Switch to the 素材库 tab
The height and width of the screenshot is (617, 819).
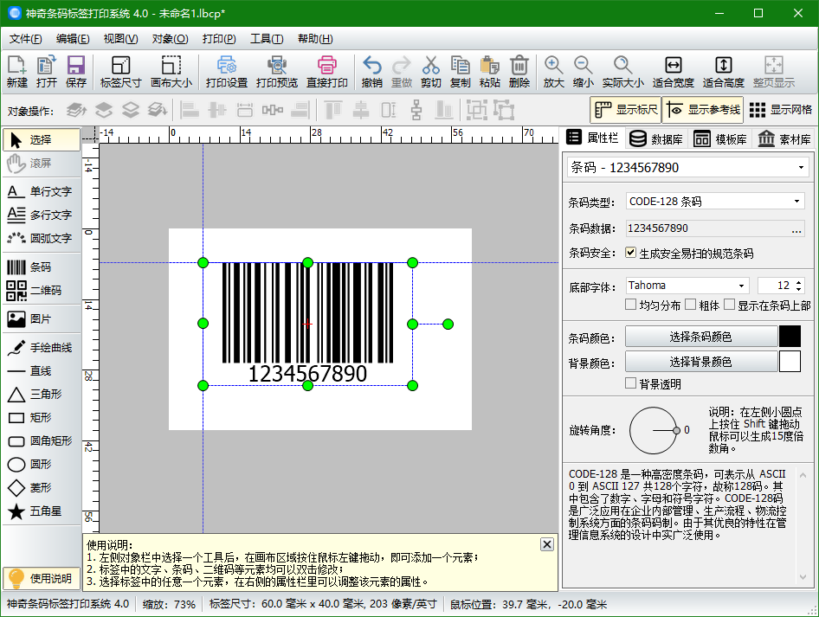[784, 138]
